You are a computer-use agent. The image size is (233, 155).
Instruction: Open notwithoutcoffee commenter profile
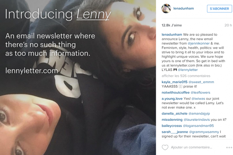pos(176,92)
